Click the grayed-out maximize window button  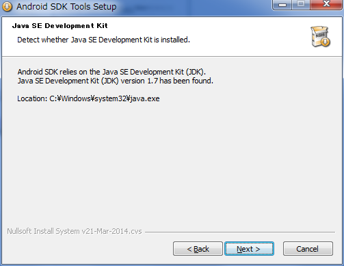click(301, 5)
